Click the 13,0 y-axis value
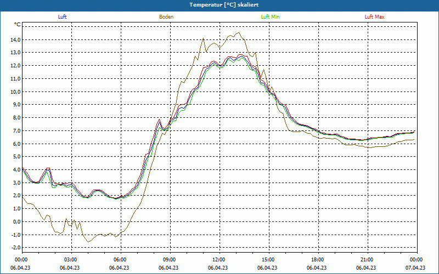 15,53
